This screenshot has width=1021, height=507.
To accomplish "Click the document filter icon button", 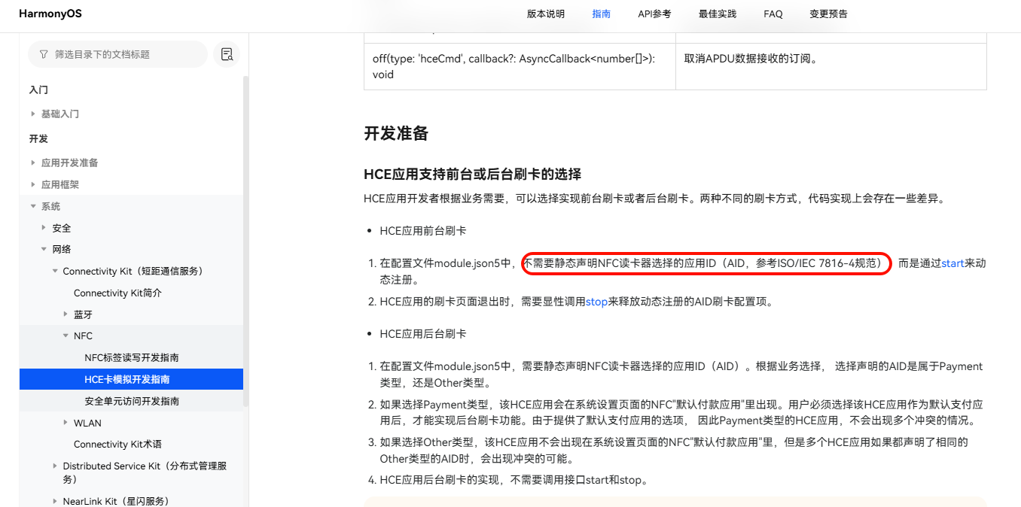I will point(226,54).
